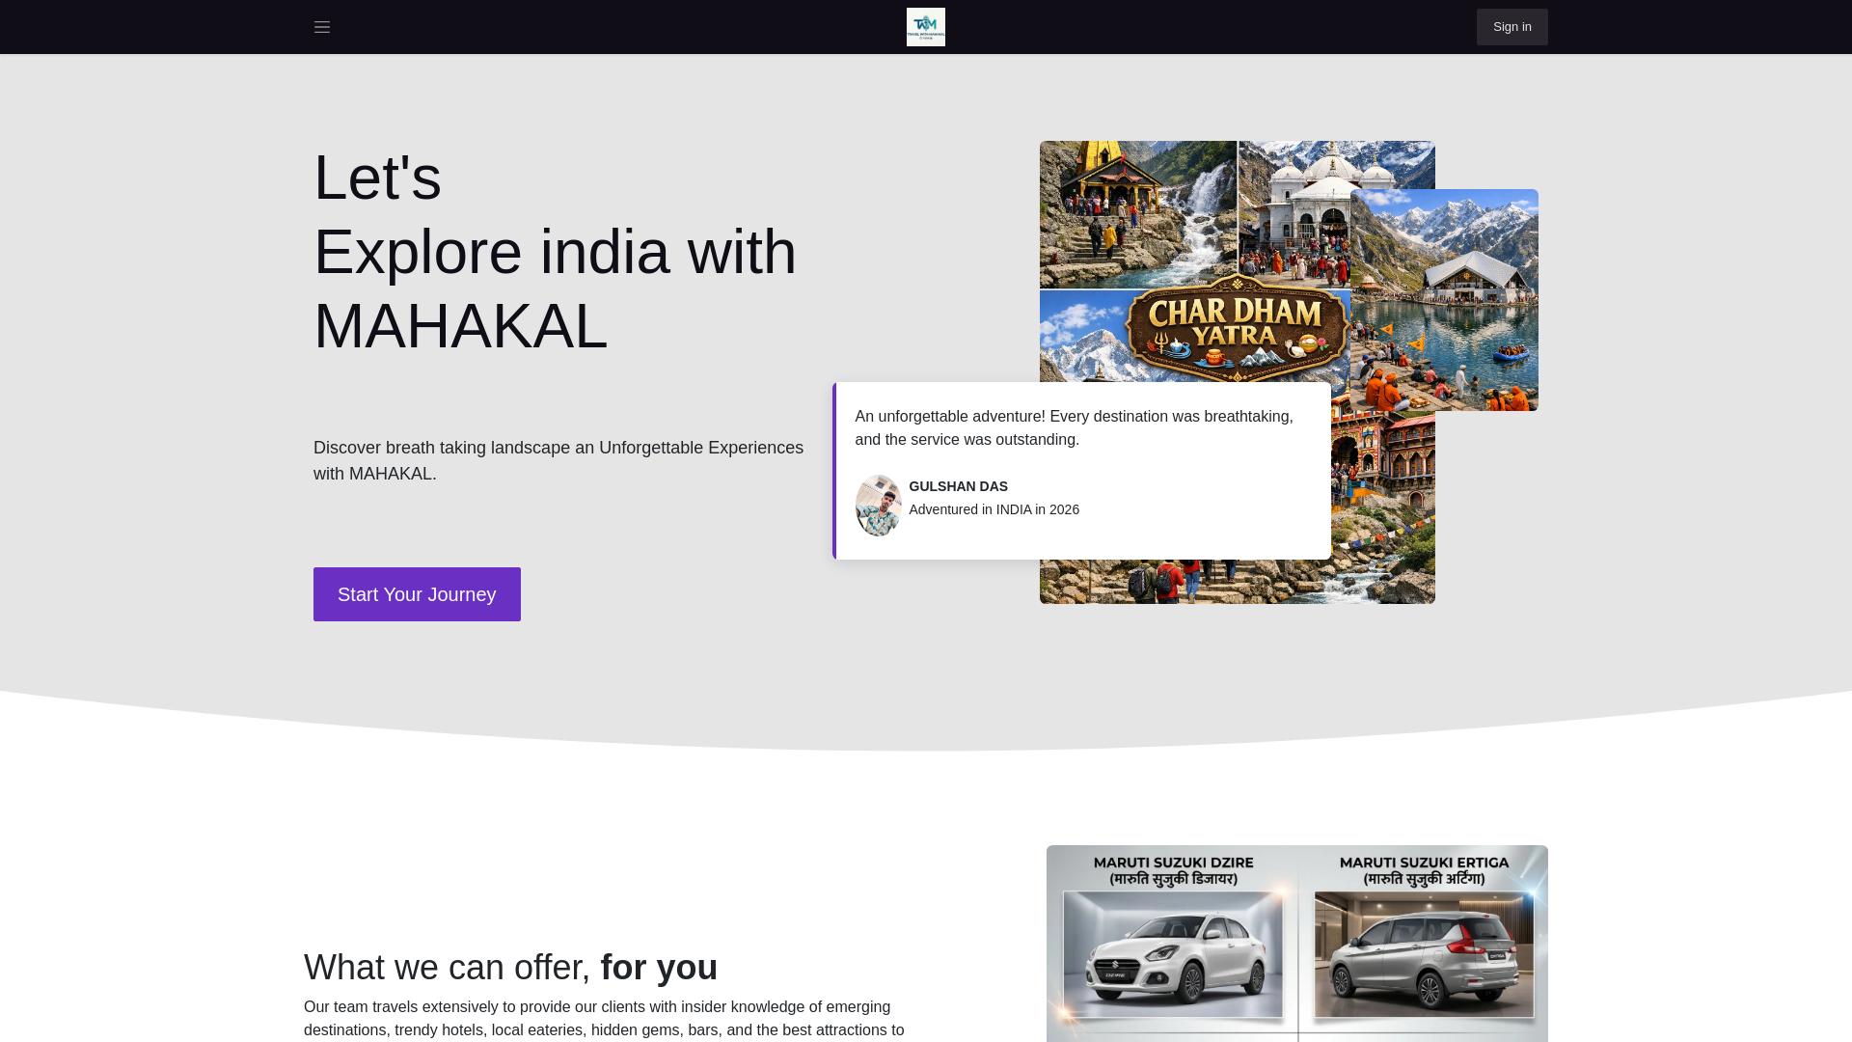Click the 'An unforgettable adventure!' testimonial text
The image size is (1852, 1042).
point(1074,428)
